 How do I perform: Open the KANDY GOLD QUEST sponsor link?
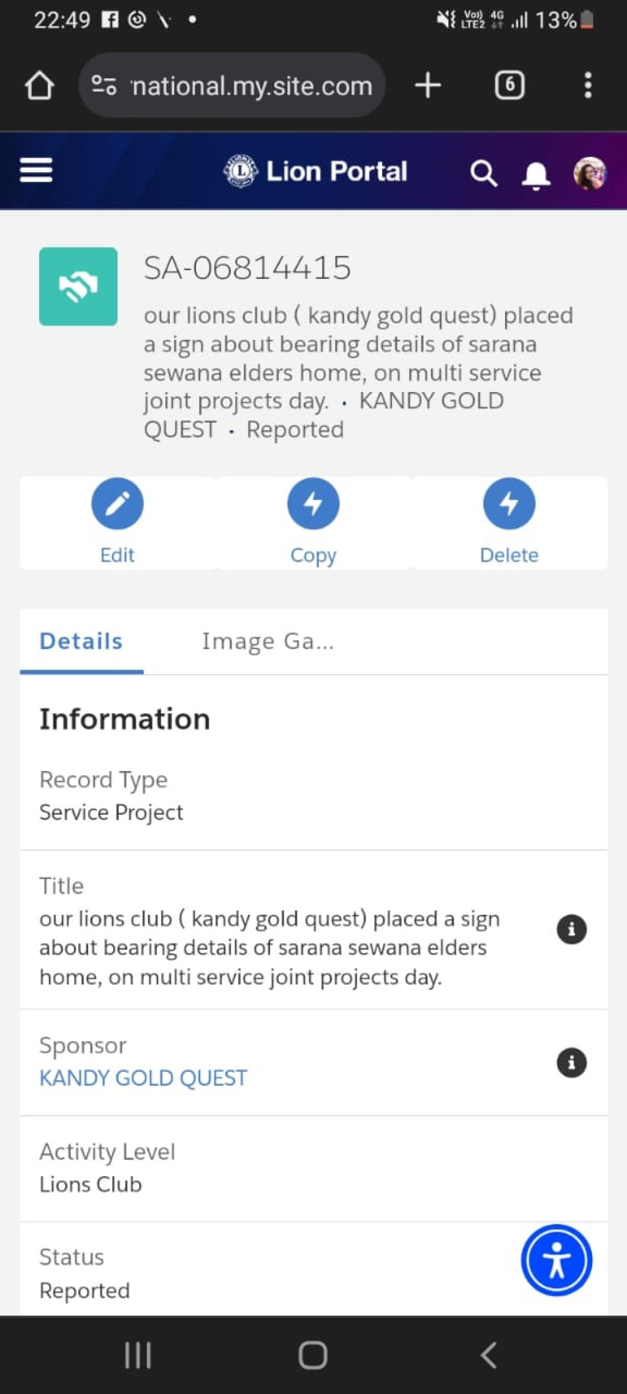(143, 1078)
